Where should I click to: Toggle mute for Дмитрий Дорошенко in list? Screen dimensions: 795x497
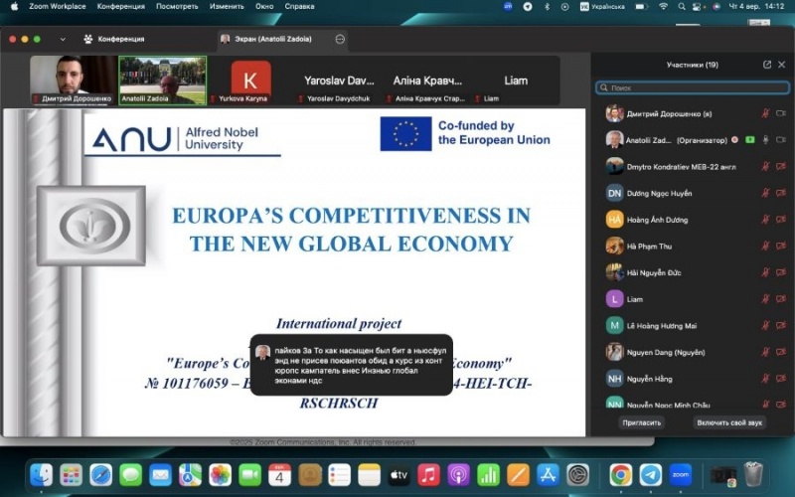coord(764,113)
